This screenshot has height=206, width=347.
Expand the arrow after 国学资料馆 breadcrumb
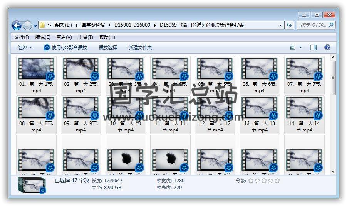[x=109, y=25]
